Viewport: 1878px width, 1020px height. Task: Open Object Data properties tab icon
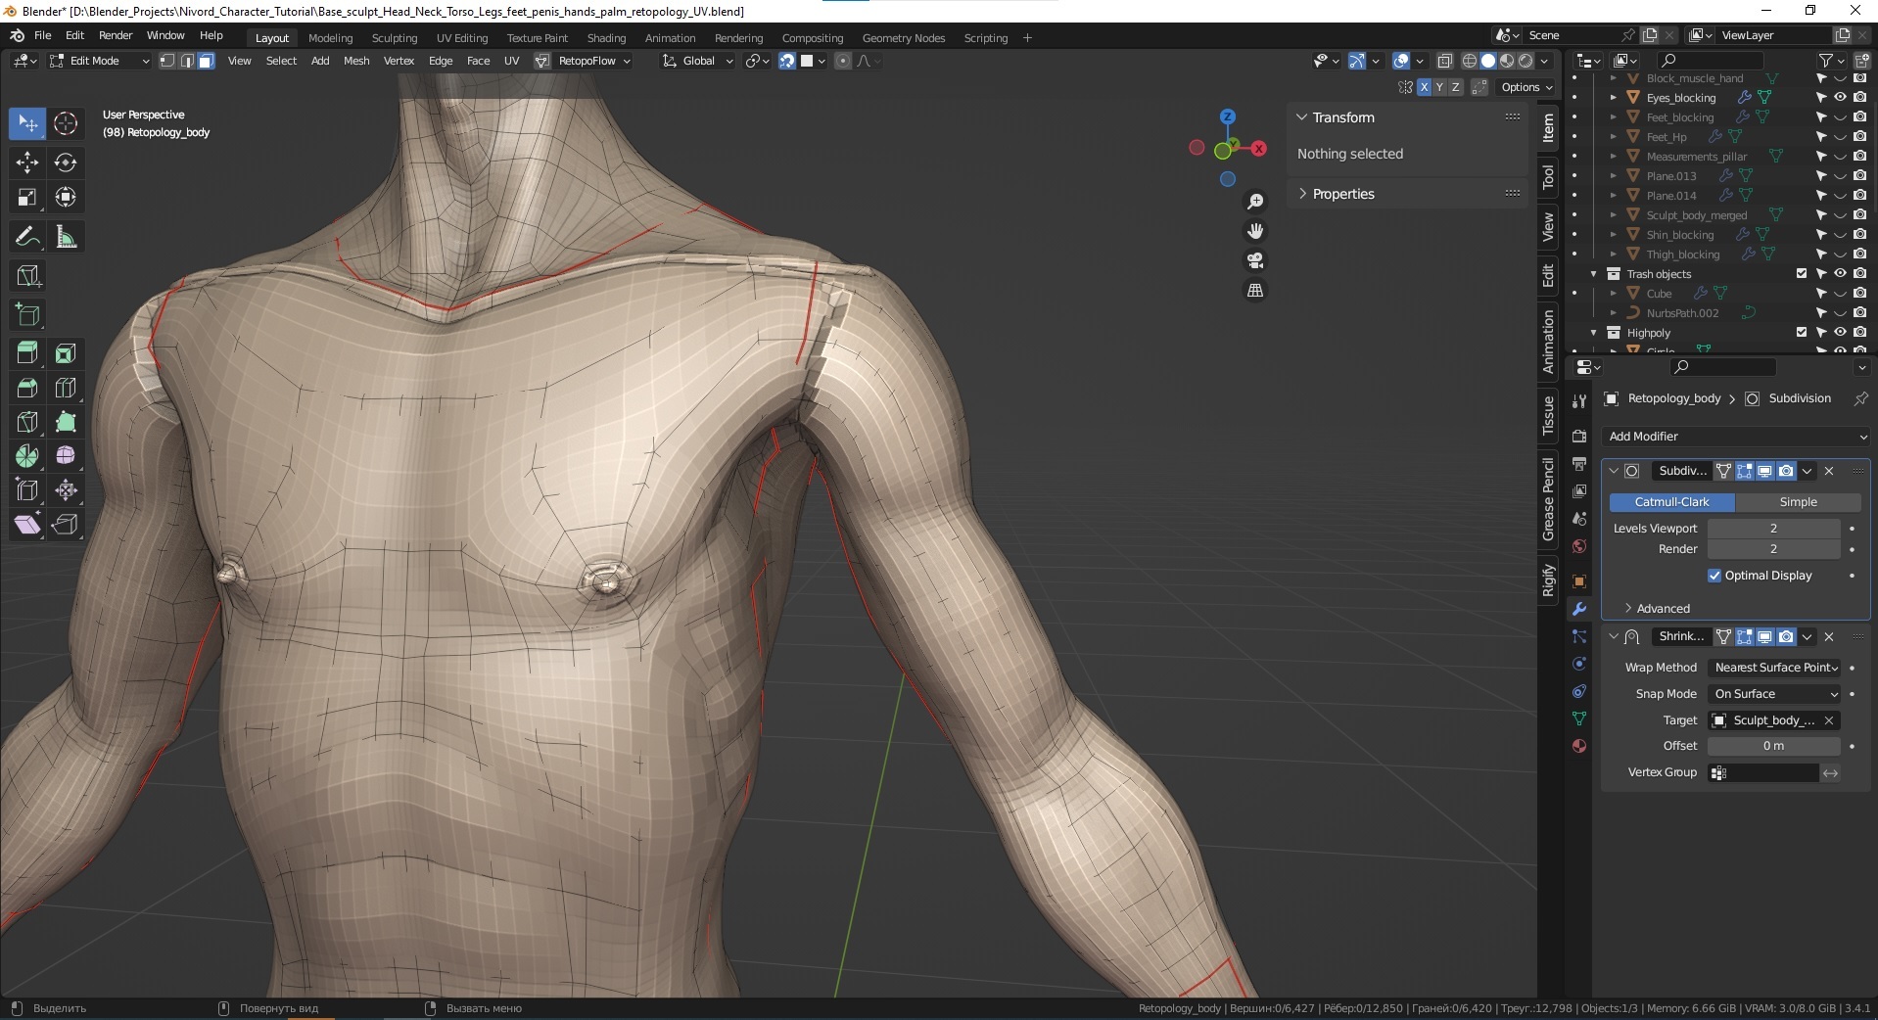click(x=1578, y=719)
